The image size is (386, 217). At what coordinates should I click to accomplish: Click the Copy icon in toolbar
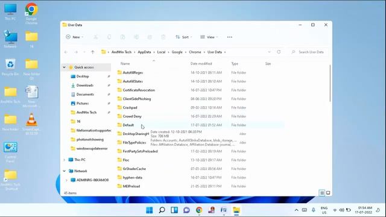(109, 37)
